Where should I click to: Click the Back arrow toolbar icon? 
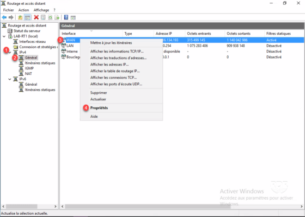click(4, 17)
